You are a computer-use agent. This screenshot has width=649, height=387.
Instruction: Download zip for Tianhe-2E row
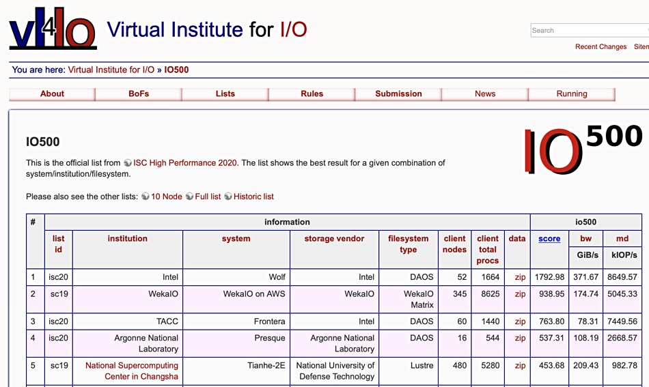coord(520,366)
